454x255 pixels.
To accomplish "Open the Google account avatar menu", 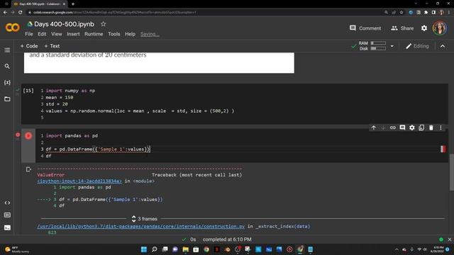I will pyautogui.click(x=440, y=28).
